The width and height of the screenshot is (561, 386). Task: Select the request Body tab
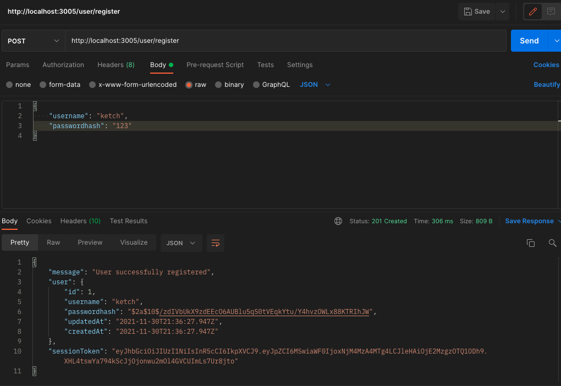161,65
